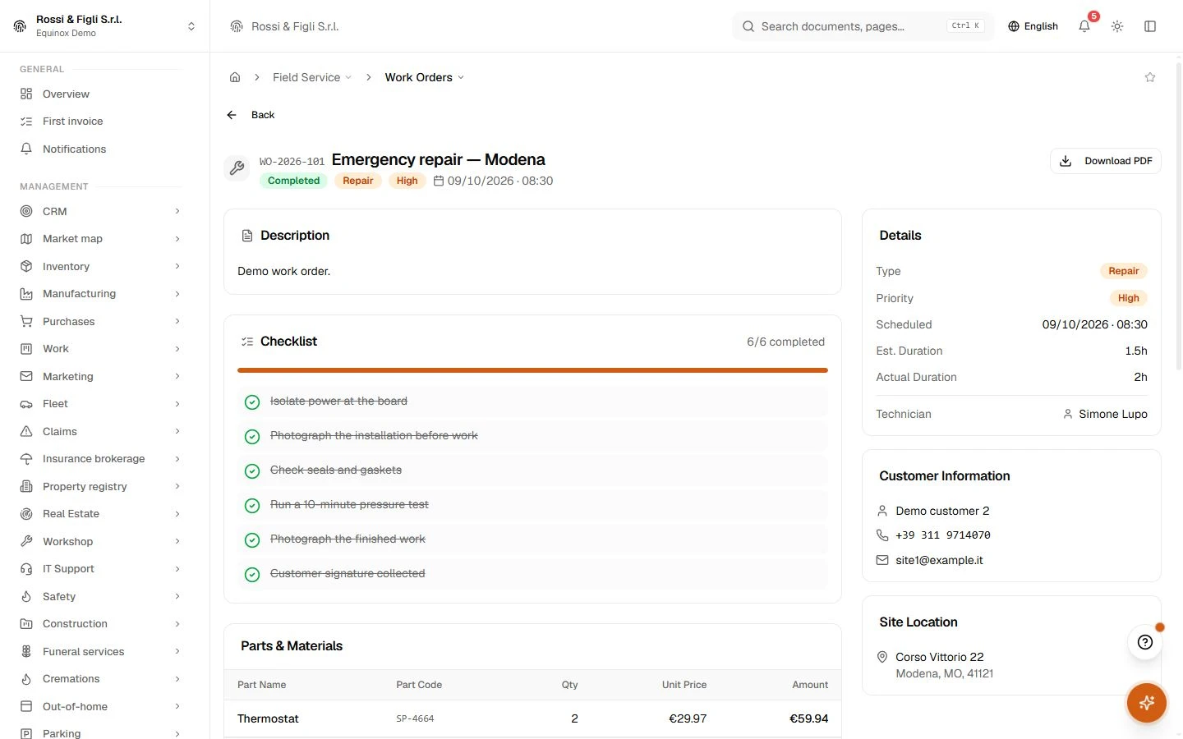Toggle light/dark theme sun icon
1183x739 pixels.
[1117, 26]
